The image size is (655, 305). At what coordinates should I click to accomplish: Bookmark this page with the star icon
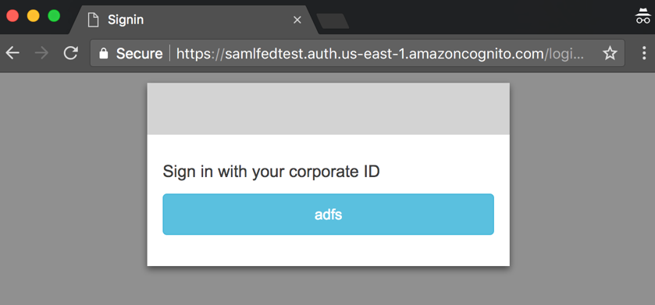pos(610,53)
